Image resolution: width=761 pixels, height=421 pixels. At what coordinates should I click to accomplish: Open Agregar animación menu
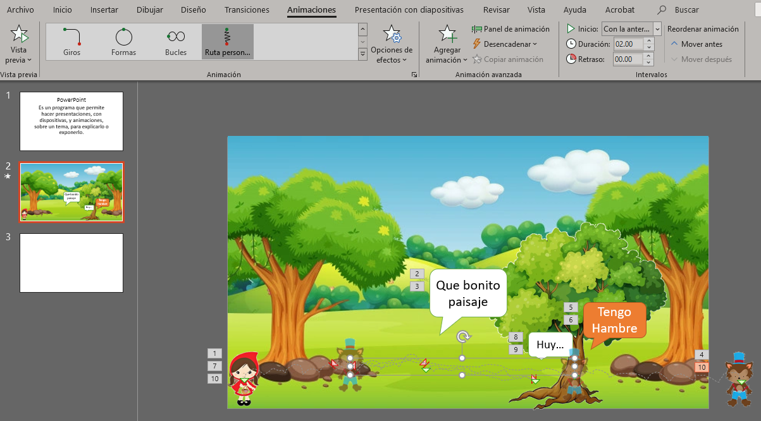tap(447, 46)
